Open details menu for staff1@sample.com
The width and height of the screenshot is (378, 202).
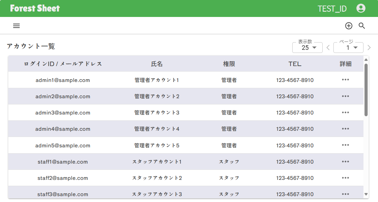[x=345, y=162]
